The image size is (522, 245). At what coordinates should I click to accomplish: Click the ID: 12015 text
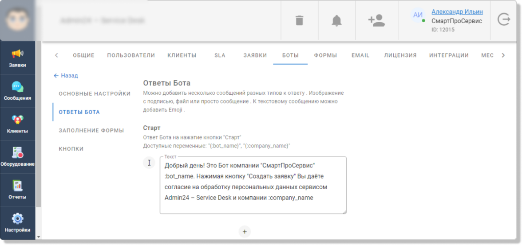(443, 30)
